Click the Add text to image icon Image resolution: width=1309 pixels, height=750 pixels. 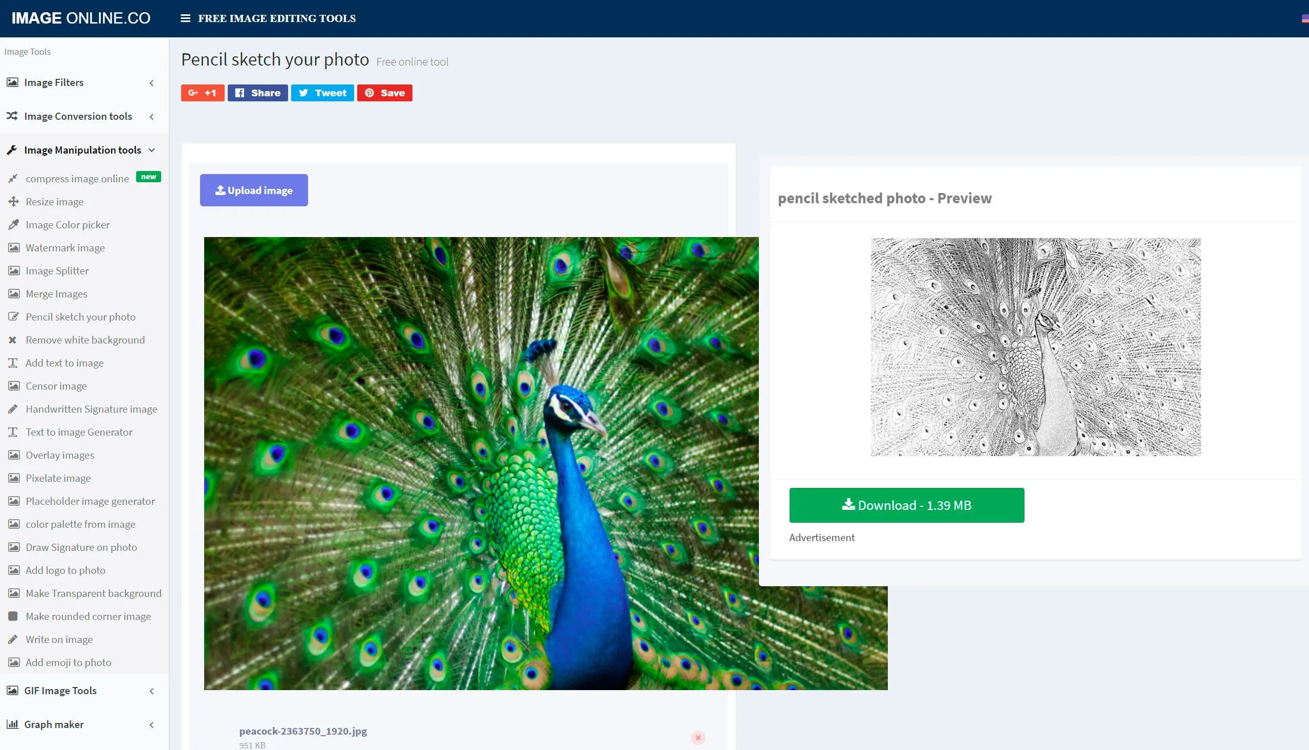click(13, 362)
